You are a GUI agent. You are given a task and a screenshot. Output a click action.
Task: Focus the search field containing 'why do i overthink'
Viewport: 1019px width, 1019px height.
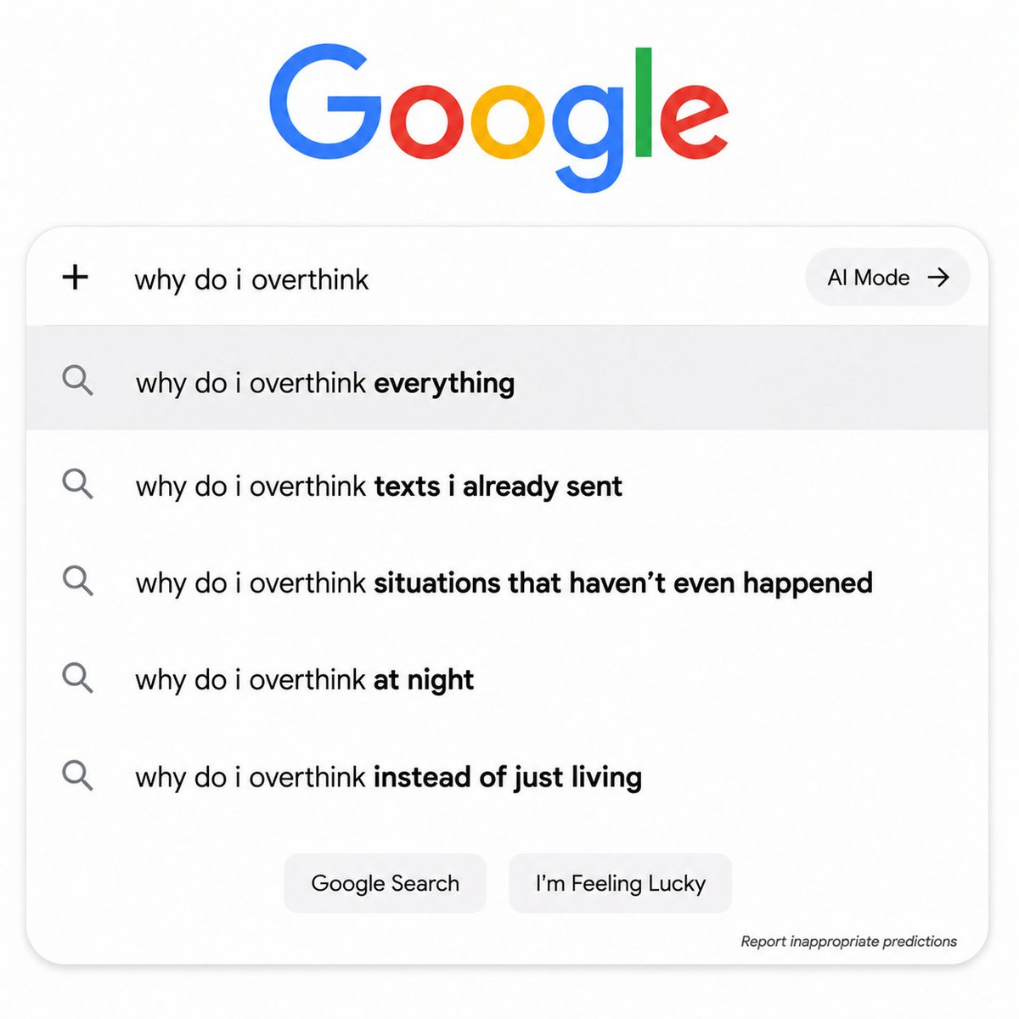[459, 279]
